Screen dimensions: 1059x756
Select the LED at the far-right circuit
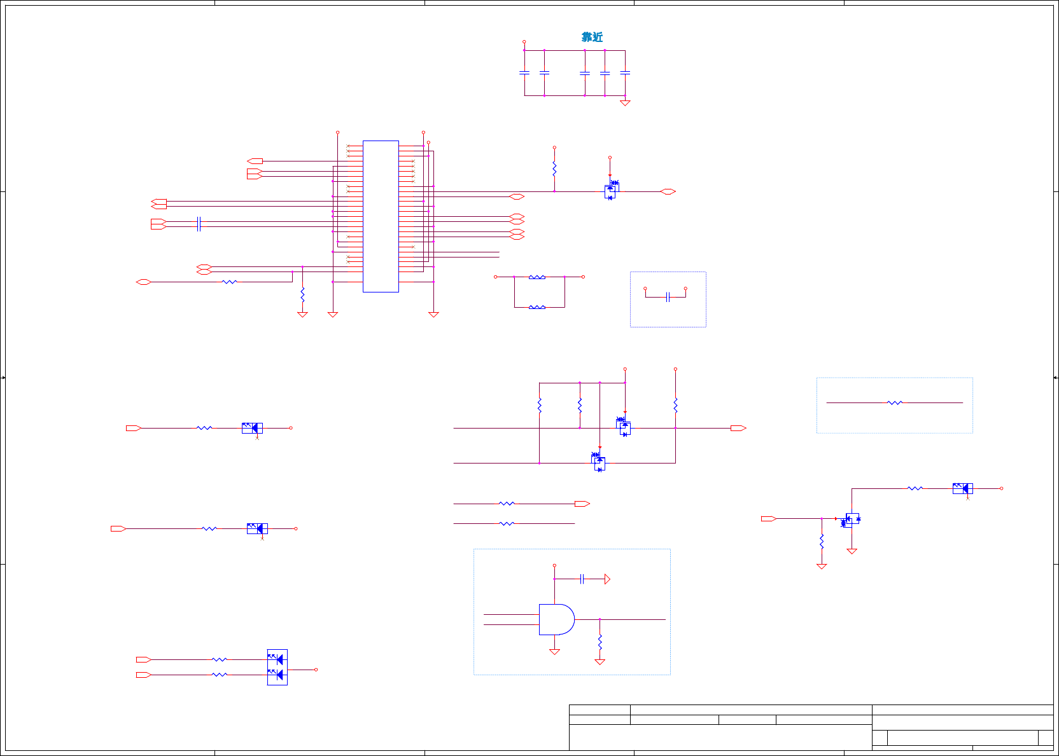tap(962, 488)
